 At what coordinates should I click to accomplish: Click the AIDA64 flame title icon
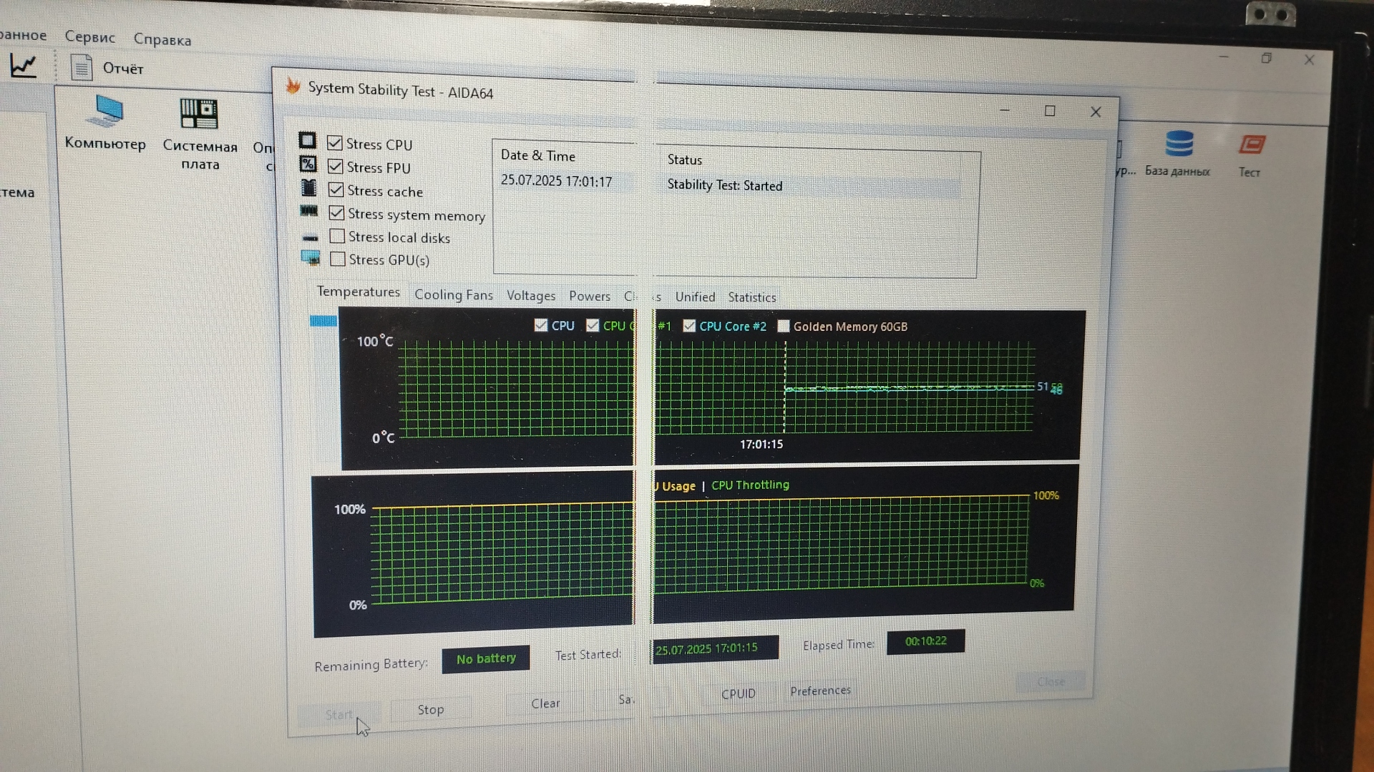[293, 86]
